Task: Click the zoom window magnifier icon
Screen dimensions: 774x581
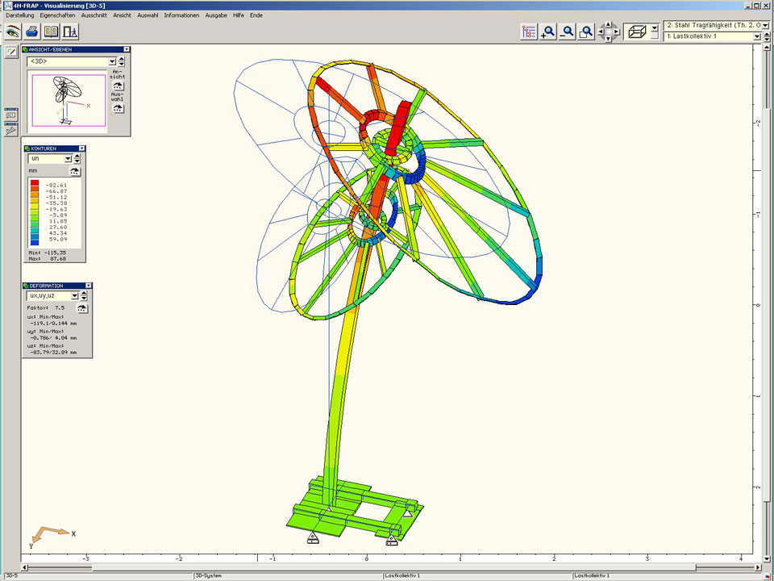Action: [587, 31]
